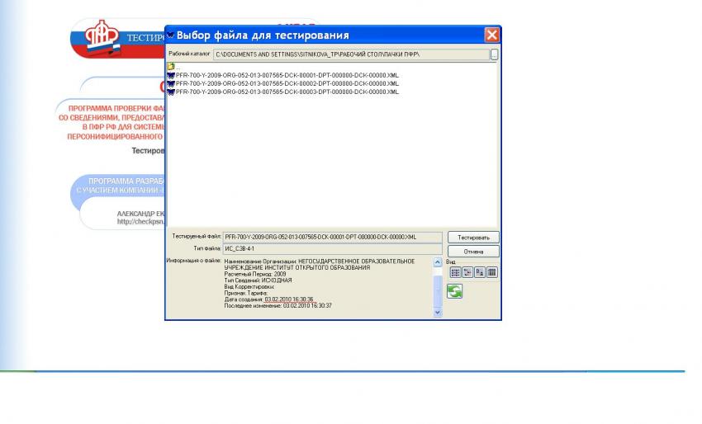Click the fourth view mode icon under Вид
Image resolution: width=702 pixels, height=424 pixels.
click(492, 272)
